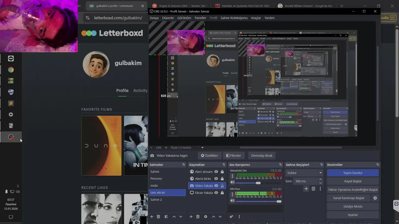Open the Sahne Koleksiyonu menu

point(234,18)
